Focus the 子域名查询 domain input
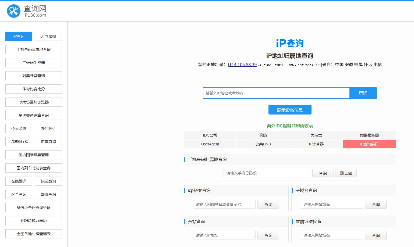414x247 pixels. [332, 204]
